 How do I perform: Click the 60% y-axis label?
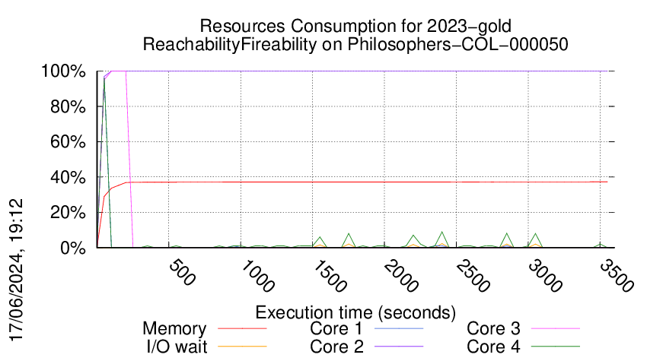[x=68, y=142]
